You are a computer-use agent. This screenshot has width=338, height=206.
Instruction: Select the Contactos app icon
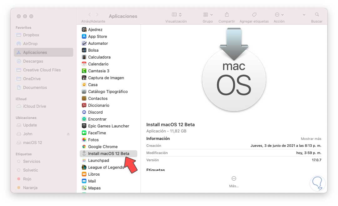pos(84,99)
